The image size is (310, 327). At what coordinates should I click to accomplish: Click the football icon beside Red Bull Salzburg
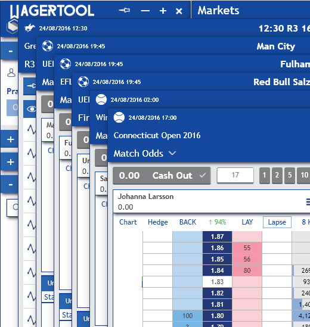tap(83, 82)
